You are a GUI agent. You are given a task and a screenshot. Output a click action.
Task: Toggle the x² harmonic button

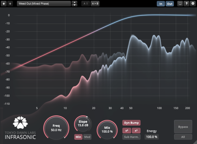click(126, 131)
